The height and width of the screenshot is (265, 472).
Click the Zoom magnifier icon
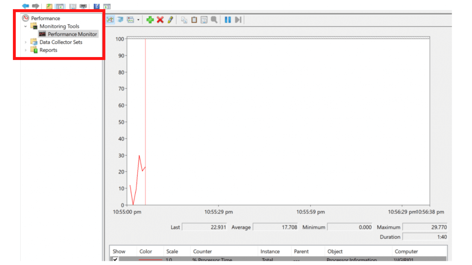tap(214, 20)
